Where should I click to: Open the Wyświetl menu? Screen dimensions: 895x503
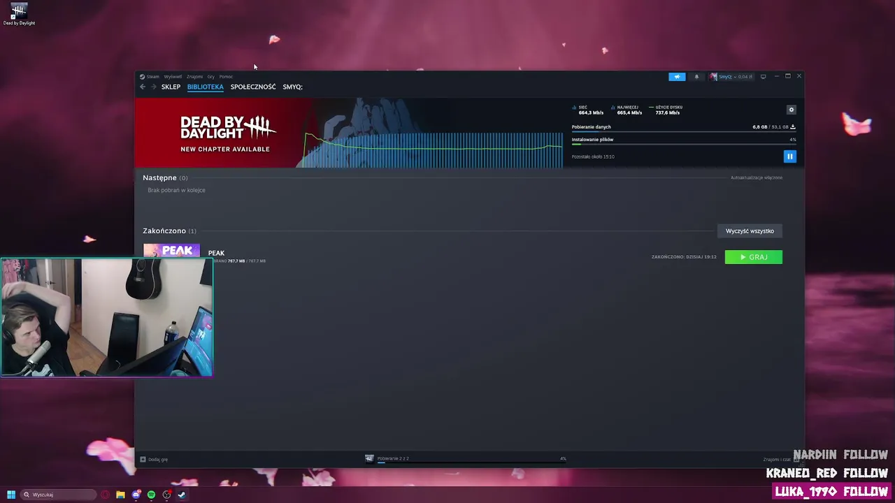(173, 77)
